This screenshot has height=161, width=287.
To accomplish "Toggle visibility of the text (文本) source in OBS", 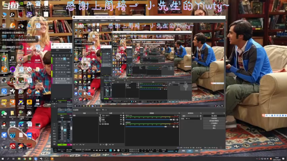I will coord(121,116).
